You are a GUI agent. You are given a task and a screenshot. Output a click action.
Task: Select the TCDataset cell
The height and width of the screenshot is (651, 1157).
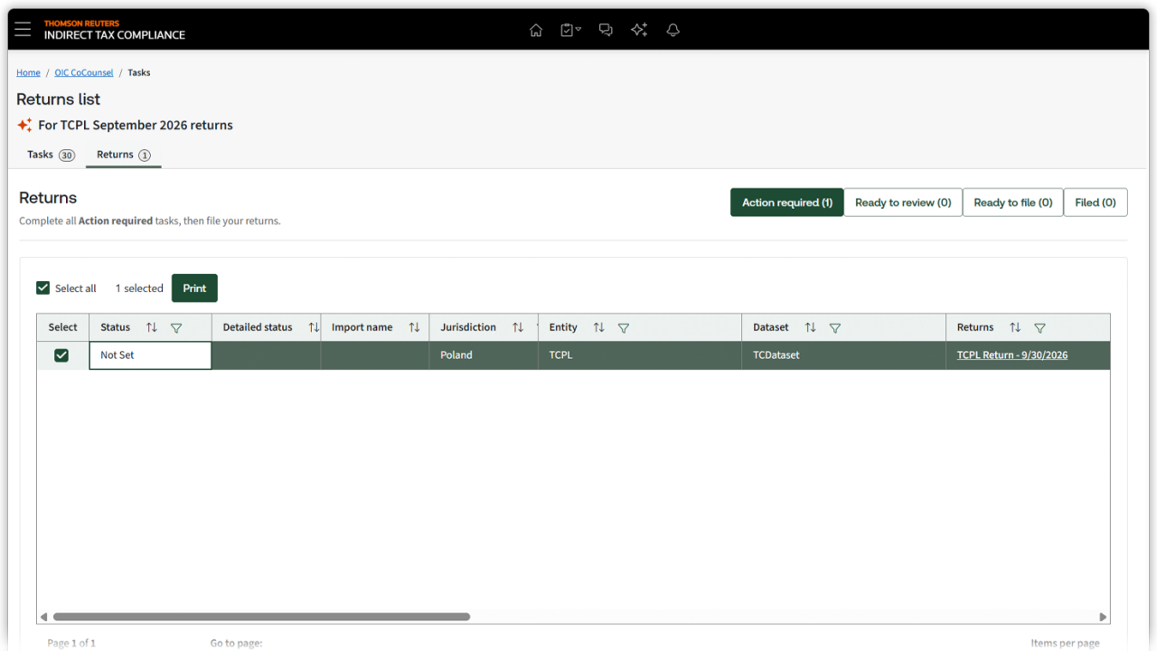point(843,355)
